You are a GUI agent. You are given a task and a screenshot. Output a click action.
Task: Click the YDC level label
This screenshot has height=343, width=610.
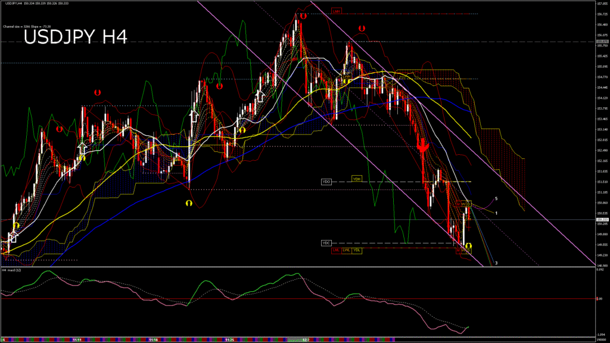pyautogui.click(x=326, y=243)
